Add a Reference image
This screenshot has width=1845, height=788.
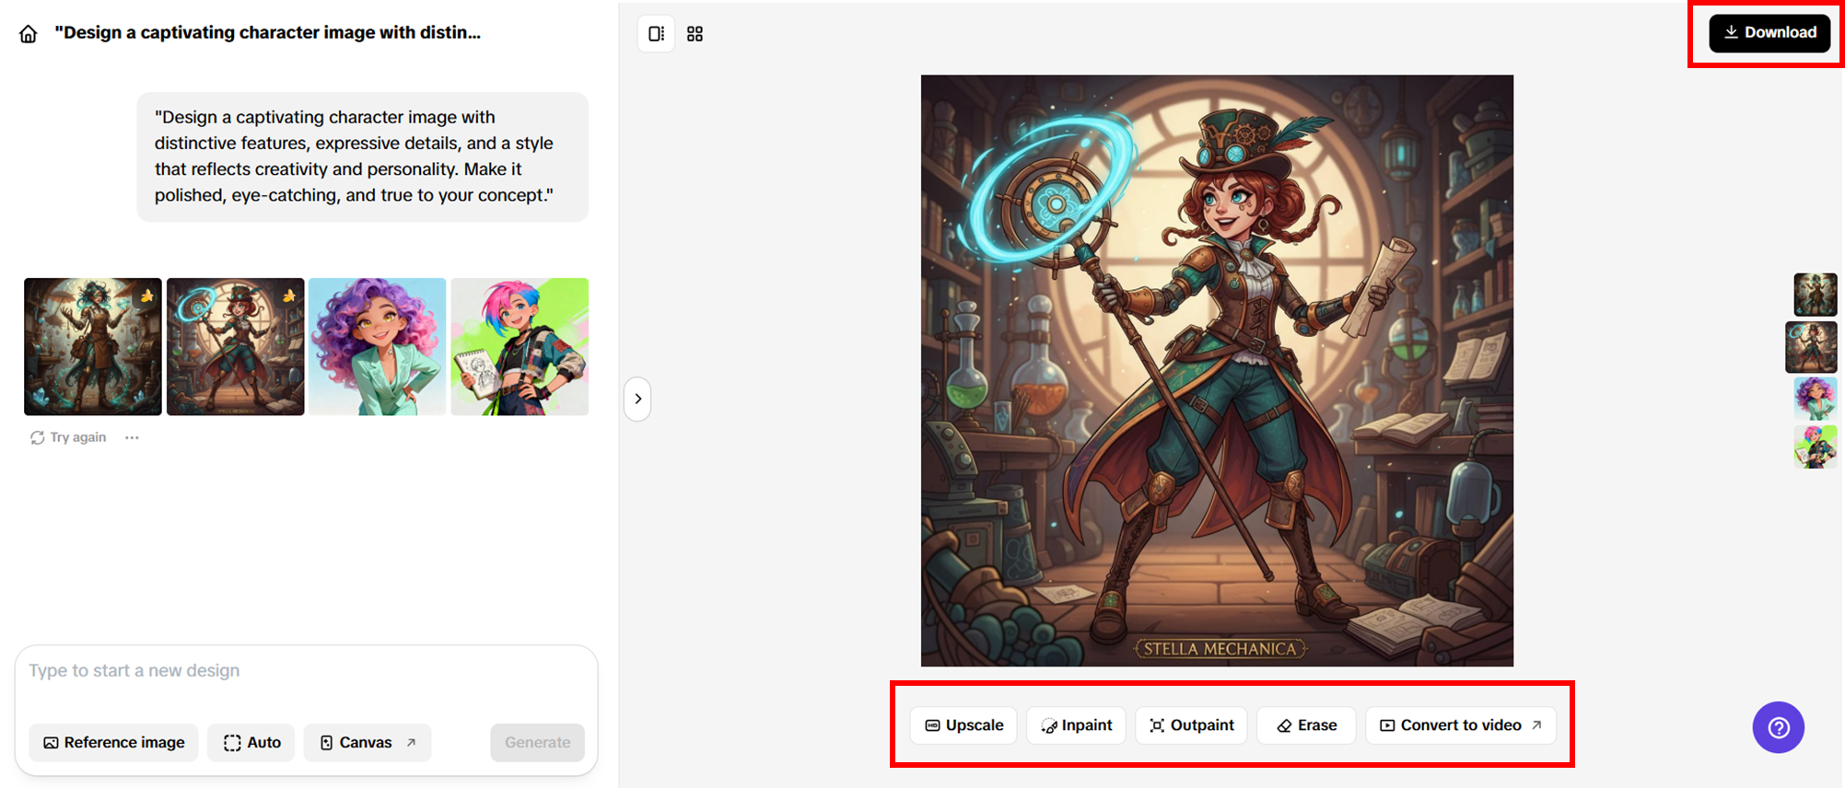pos(113,743)
